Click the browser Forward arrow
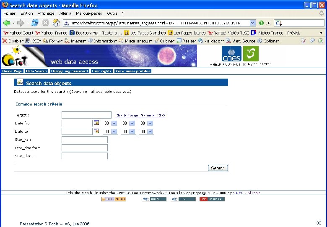The width and height of the screenshot is (327, 227). pos(21,23)
